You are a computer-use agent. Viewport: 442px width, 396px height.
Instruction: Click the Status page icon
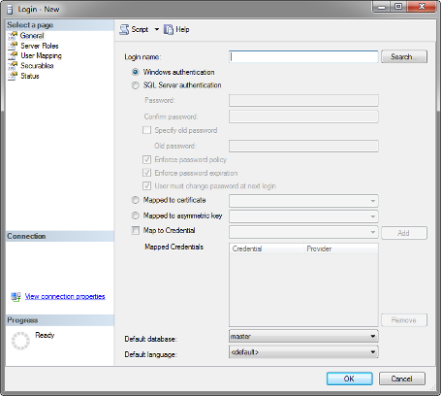(13, 76)
